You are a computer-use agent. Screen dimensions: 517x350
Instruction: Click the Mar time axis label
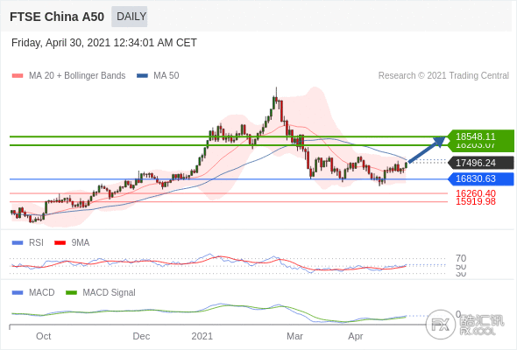click(x=294, y=336)
